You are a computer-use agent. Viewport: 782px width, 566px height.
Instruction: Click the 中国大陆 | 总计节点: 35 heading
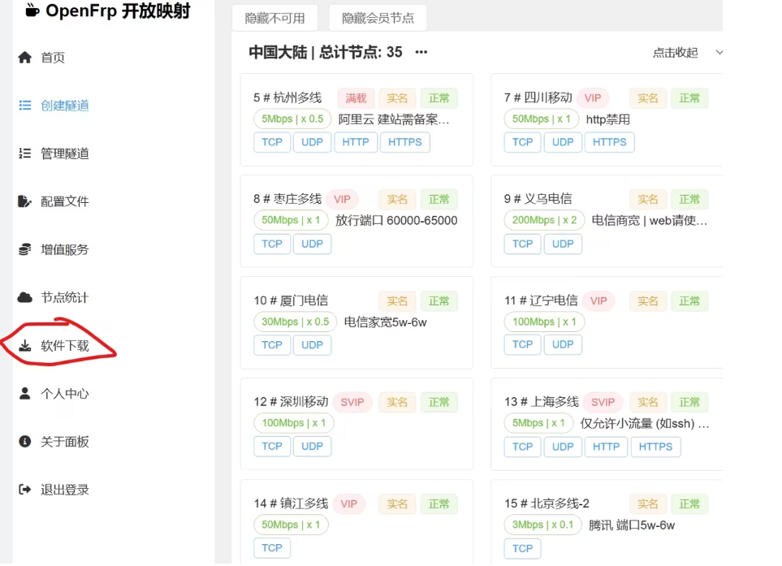[x=326, y=52]
